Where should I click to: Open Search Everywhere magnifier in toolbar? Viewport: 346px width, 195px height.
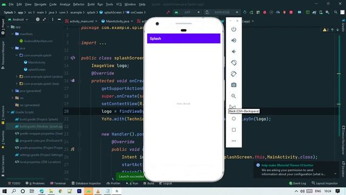336,12
